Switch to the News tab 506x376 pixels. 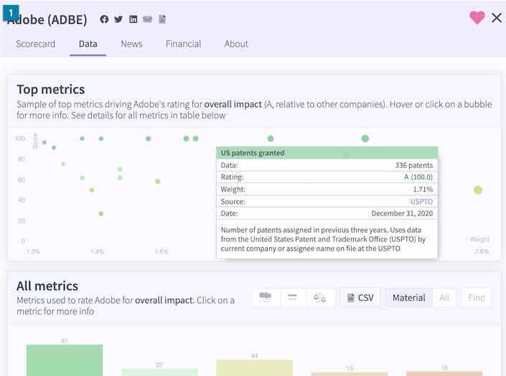pyautogui.click(x=131, y=44)
